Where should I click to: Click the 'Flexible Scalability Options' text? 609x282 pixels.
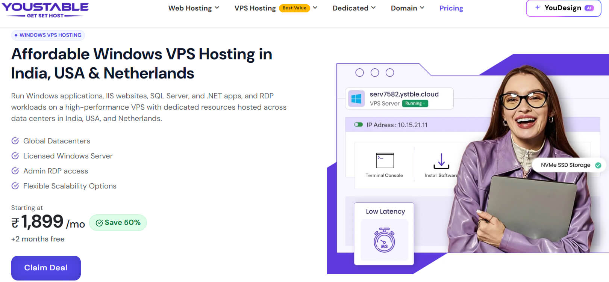70,186
